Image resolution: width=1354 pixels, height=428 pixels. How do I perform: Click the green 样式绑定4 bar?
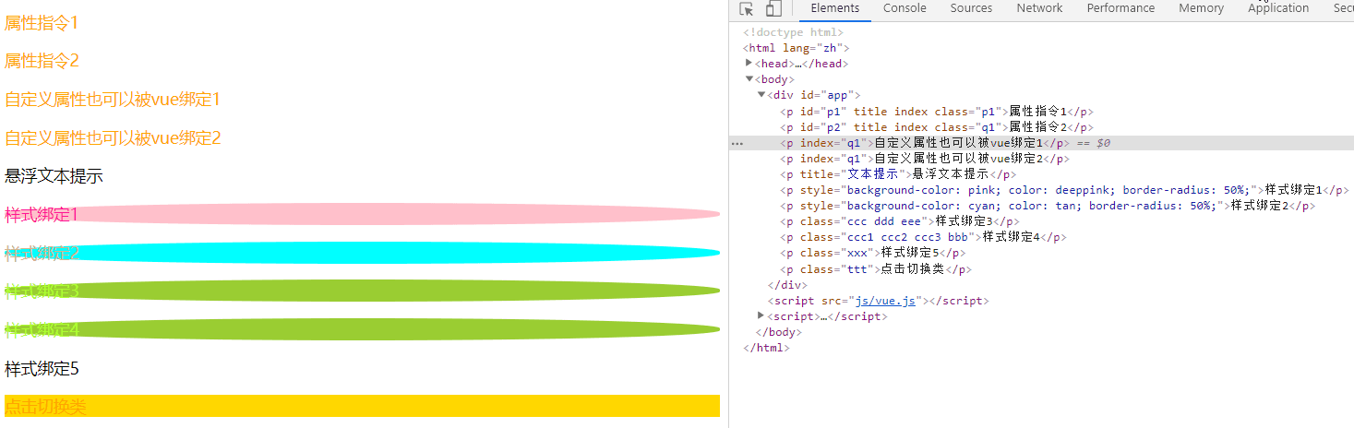pos(362,330)
